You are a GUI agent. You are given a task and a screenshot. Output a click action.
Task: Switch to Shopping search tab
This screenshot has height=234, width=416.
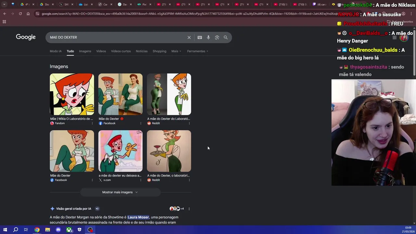(x=160, y=51)
